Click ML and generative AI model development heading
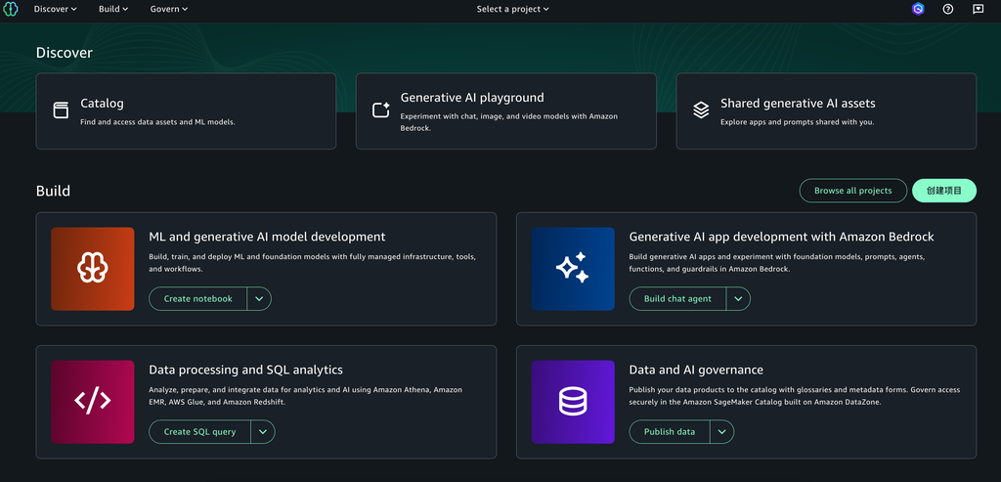 (267, 237)
